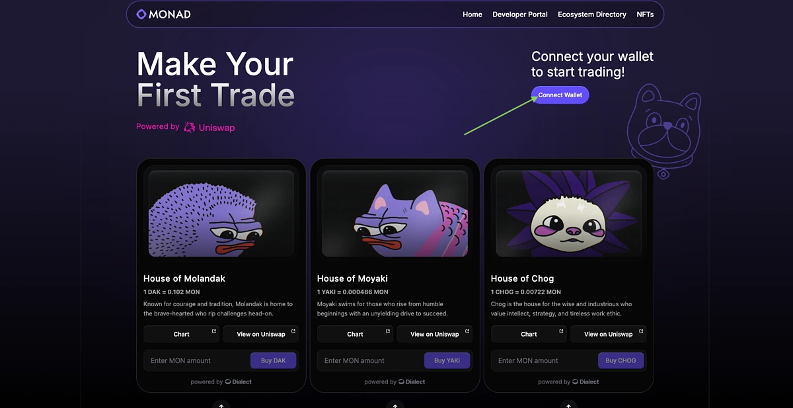Click the Uniswap unicorn logo

(x=190, y=127)
